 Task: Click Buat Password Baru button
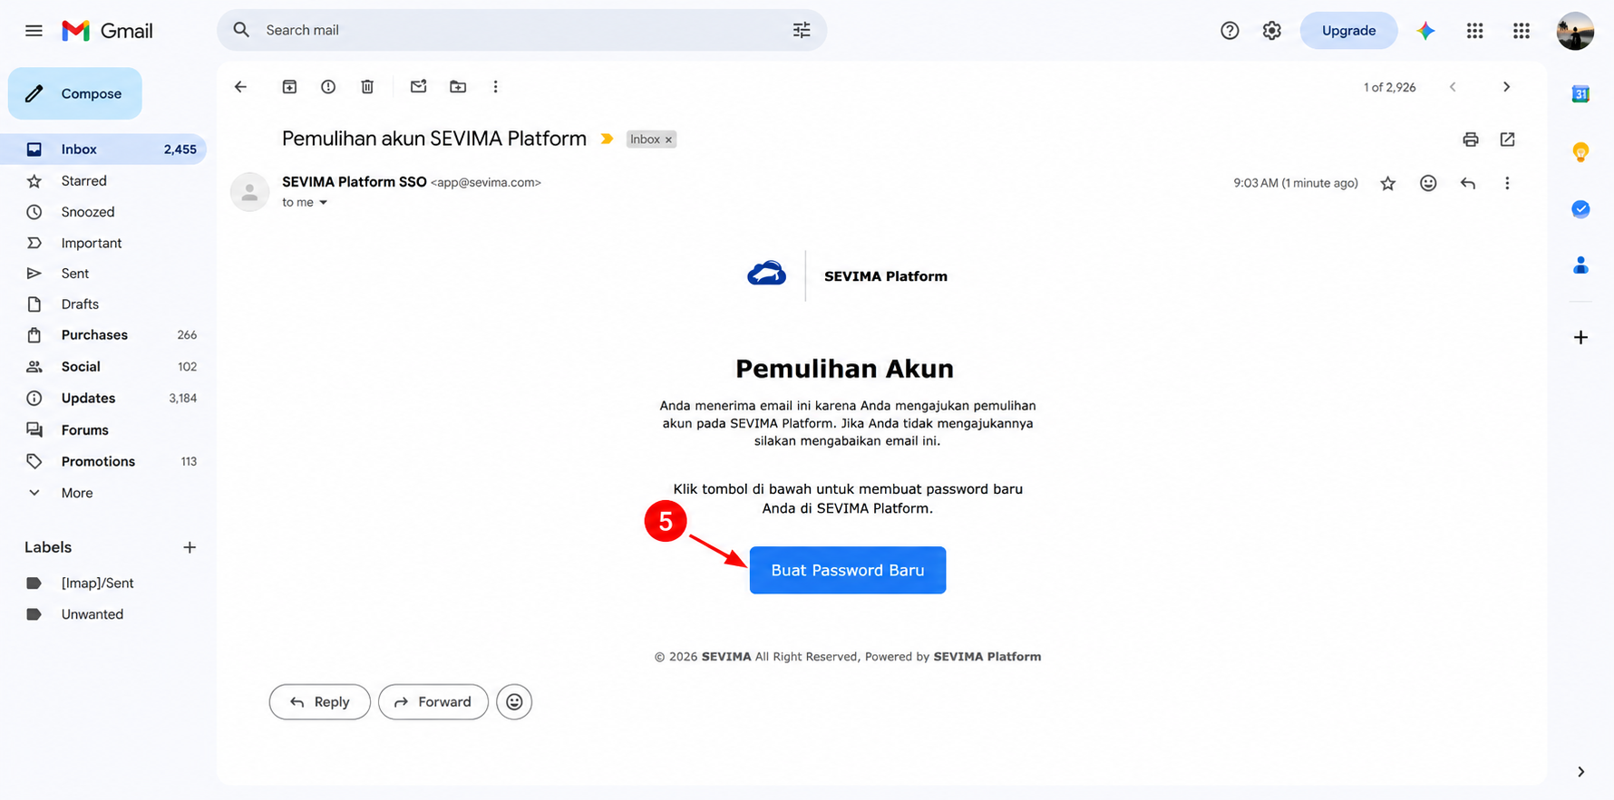pos(848,570)
